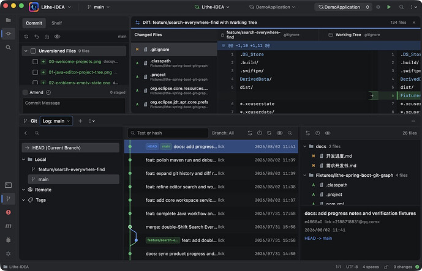Expand the Remote branches node
Screen dimensions: 422x271
click(x=24, y=190)
